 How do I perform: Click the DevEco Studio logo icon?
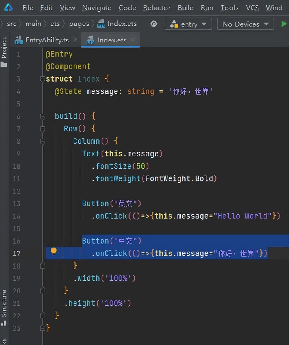point(8,8)
